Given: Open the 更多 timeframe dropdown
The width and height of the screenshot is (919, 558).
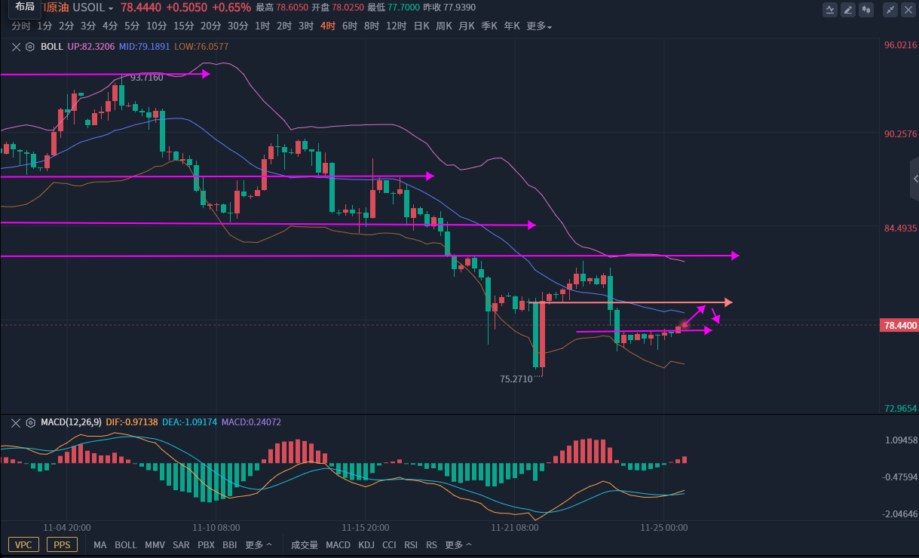Looking at the screenshot, I should (x=539, y=26).
